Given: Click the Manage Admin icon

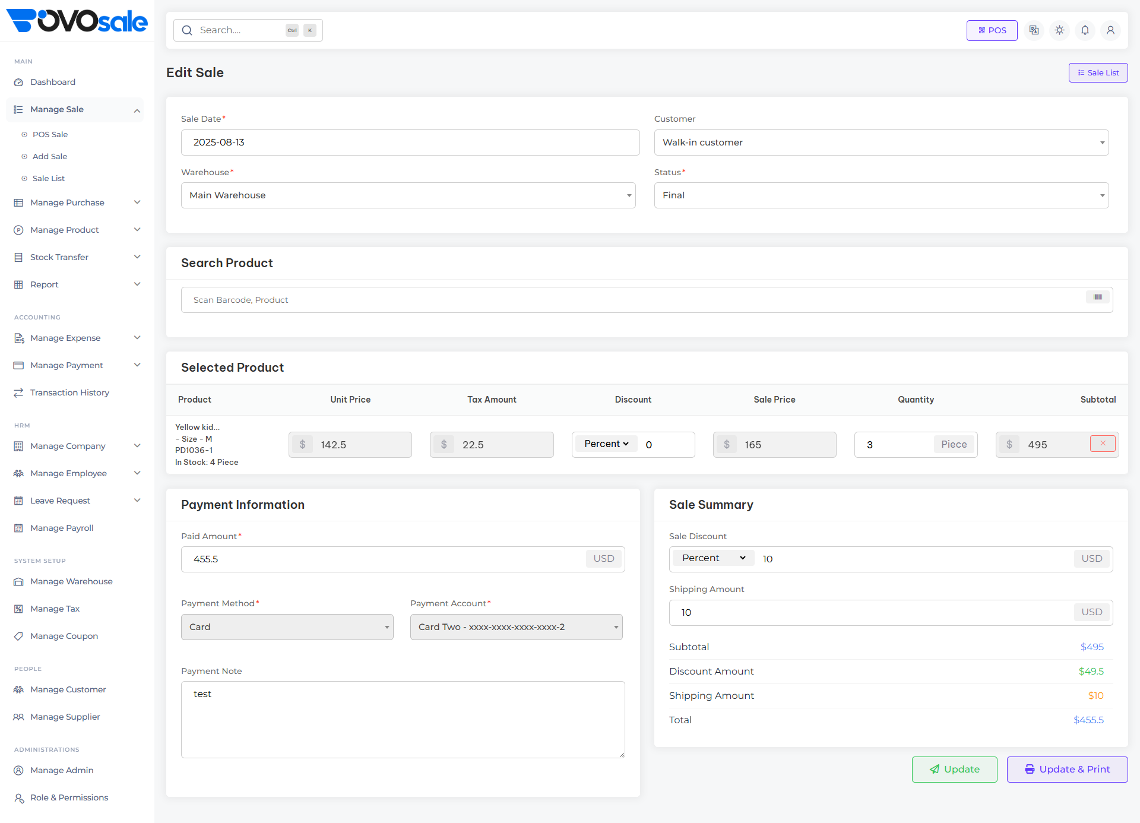Looking at the screenshot, I should tap(18, 770).
